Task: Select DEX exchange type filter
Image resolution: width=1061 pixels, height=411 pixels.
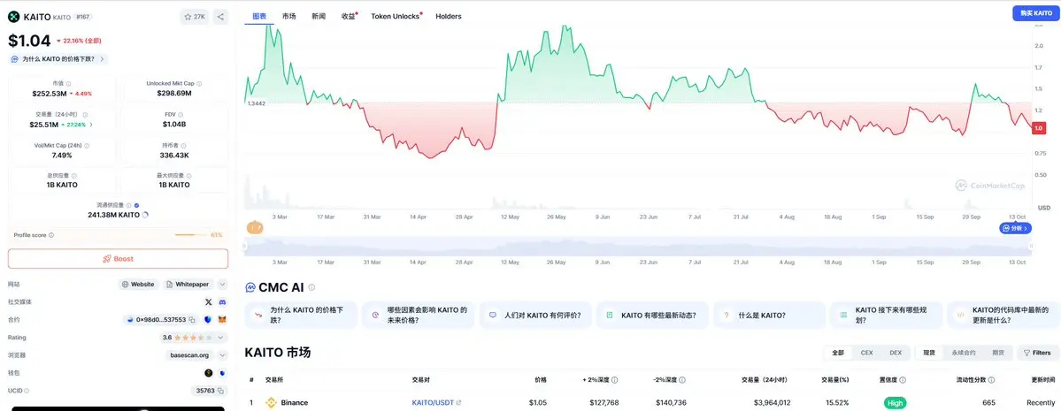Action: point(896,353)
